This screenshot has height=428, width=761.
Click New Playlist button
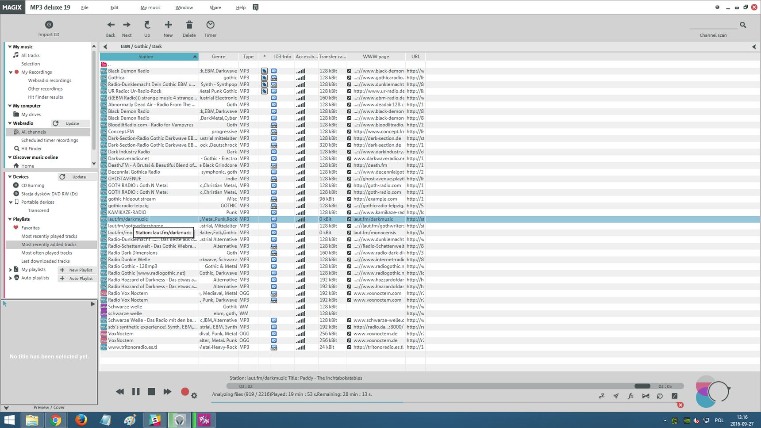click(x=77, y=270)
